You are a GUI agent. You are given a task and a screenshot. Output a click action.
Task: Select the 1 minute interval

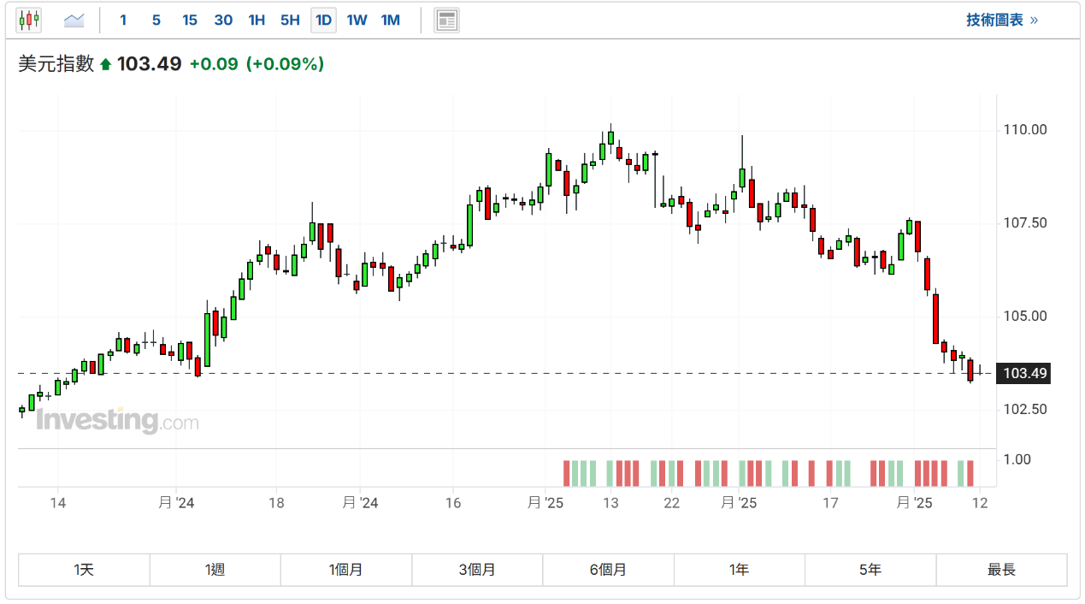(x=123, y=20)
